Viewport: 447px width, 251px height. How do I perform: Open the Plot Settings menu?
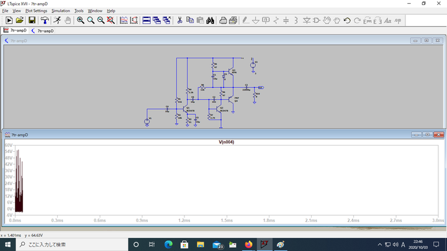coord(36,11)
